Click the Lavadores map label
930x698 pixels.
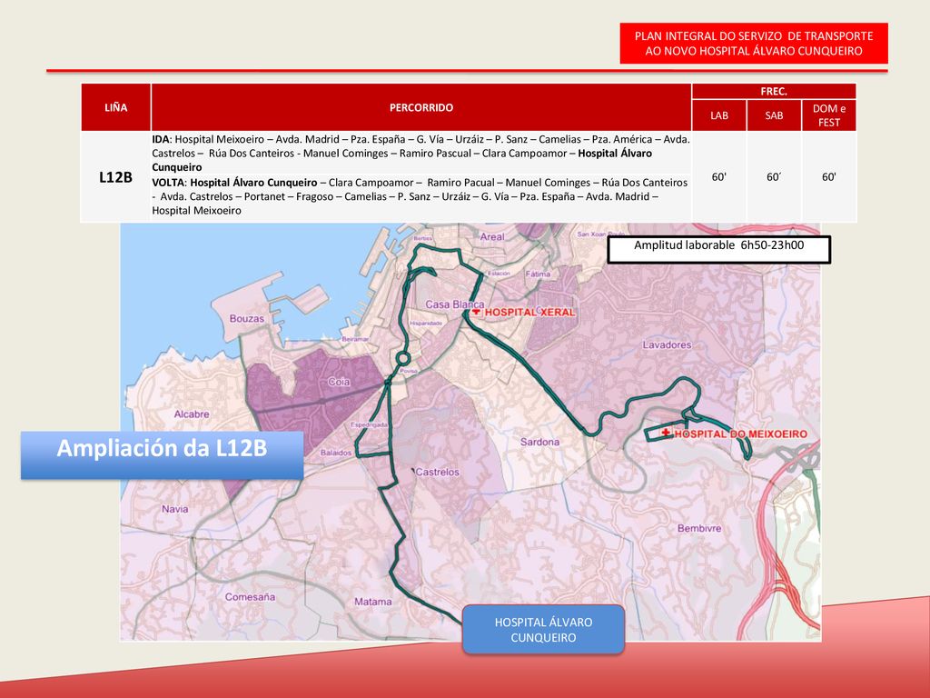667,344
